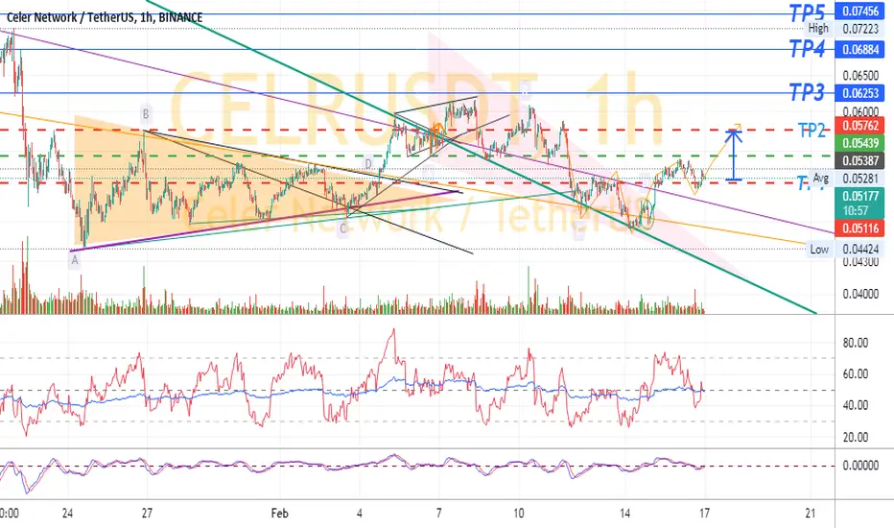This screenshot has height=528, width=894.
Task: Select the TP5 target label
Action: 807,12
